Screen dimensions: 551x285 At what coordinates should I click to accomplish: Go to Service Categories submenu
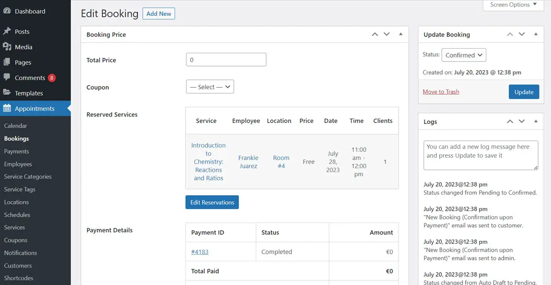pyautogui.click(x=28, y=177)
